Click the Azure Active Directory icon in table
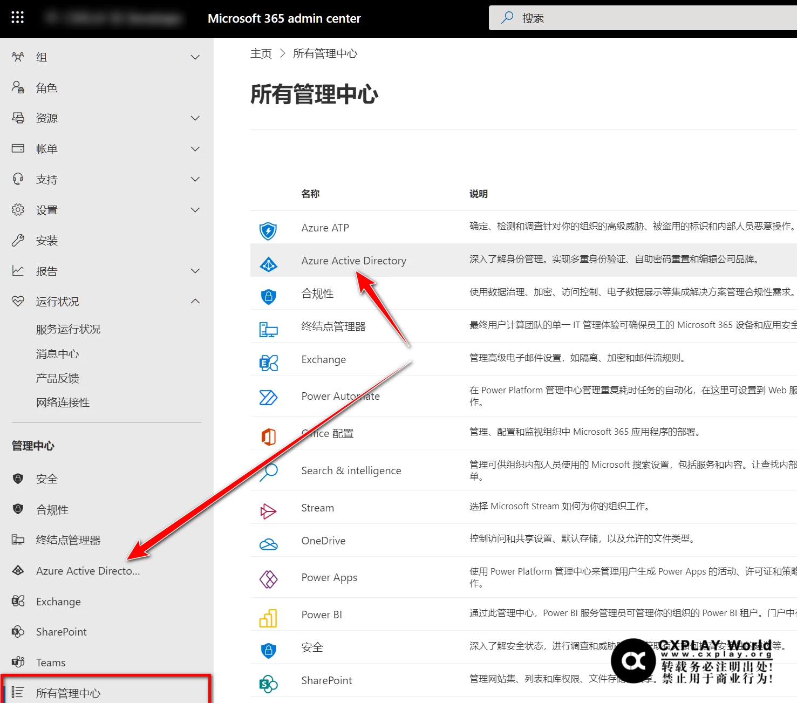This screenshot has height=703, width=797. point(268,264)
